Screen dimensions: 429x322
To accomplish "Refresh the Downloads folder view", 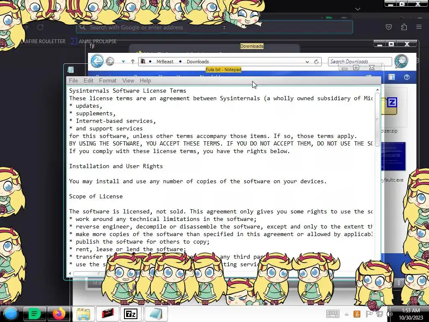I will tap(316, 62).
